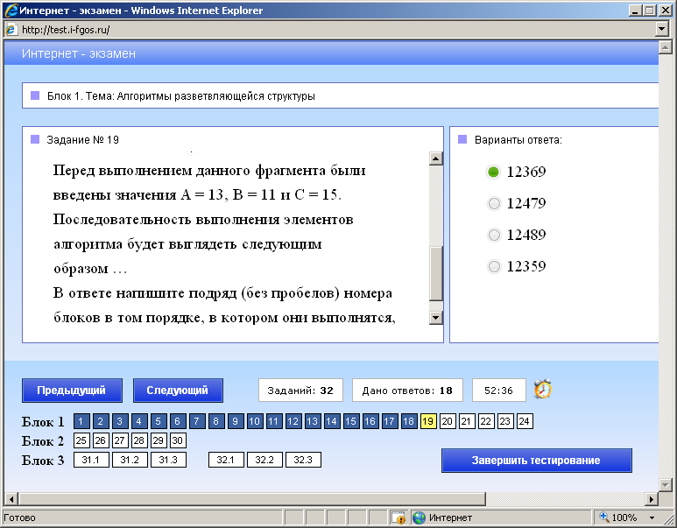Click the Варианты ответа heading
The height and width of the screenshot is (528, 677).
[x=518, y=140]
